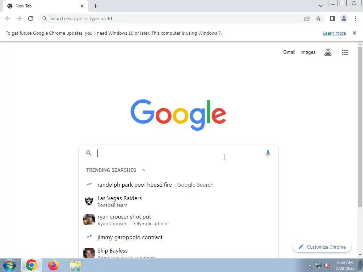
Task: Open Gmail link
Action: coord(289,52)
